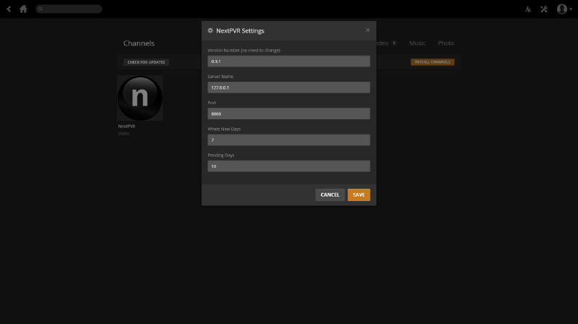The width and height of the screenshot is (578, 324).
Task: Edit the Port field showing 8866
Action: [x=288, y=114]
